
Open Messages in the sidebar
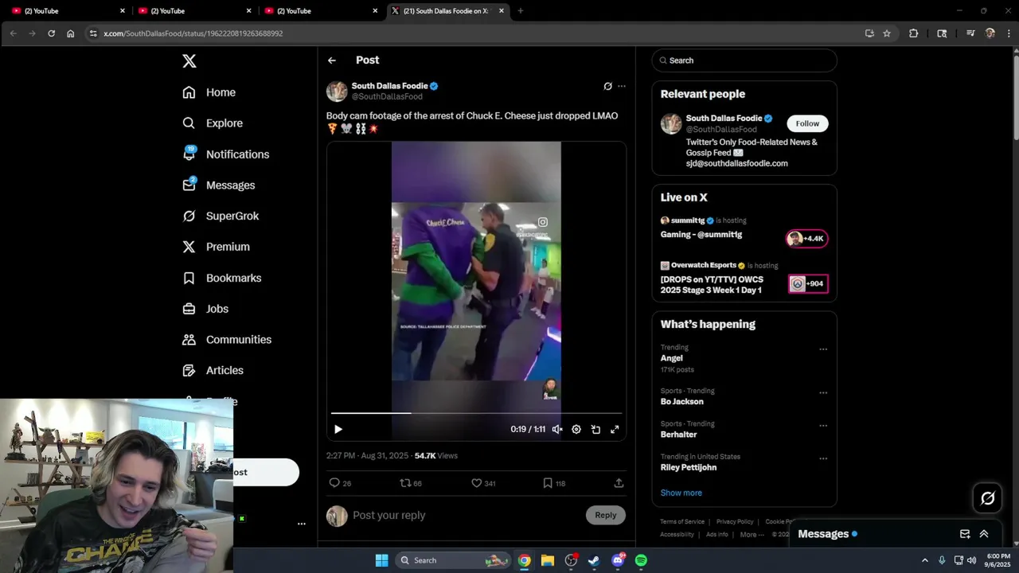(219, 185)
